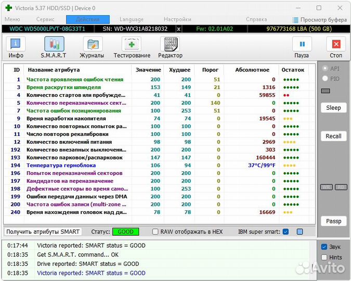Click the blue square beside IBM super smart
The height and width of the screenshot is (281, 351).
[x=300, y=232]
